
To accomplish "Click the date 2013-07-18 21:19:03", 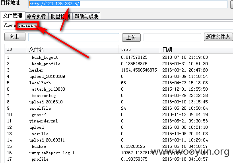I will click(x=185, y=57).
